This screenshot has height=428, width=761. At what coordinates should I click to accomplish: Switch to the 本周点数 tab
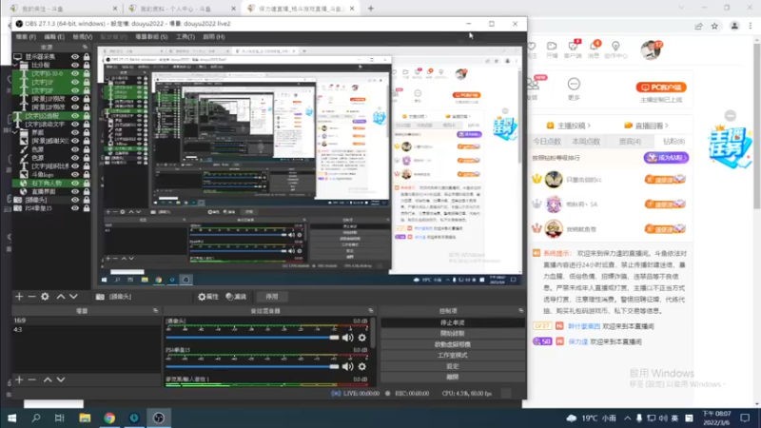click(586, 142)
